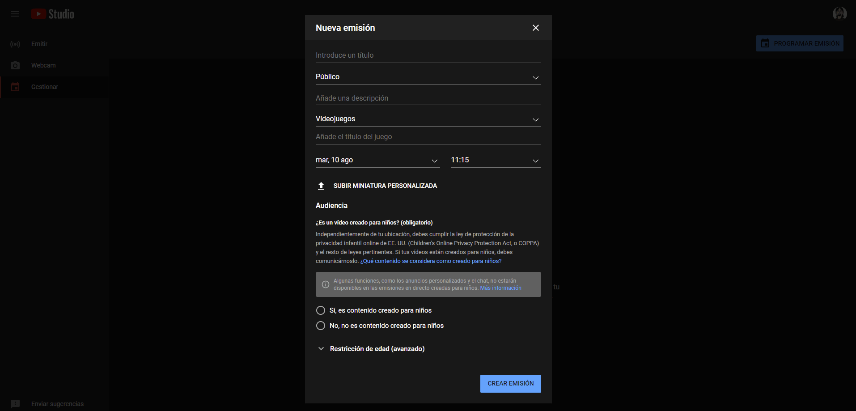
Task: Click the Enviar sugerencias feedback icon
Action: pos(15,404)
